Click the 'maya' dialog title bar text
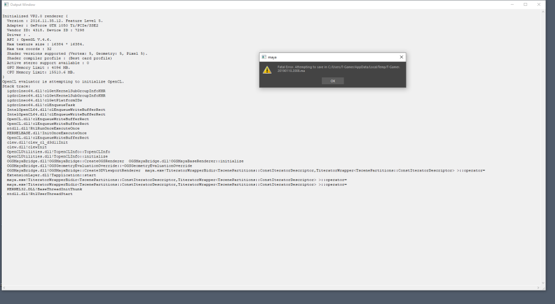The width and height of the screenshot is (555, 304). pos(272,57)
